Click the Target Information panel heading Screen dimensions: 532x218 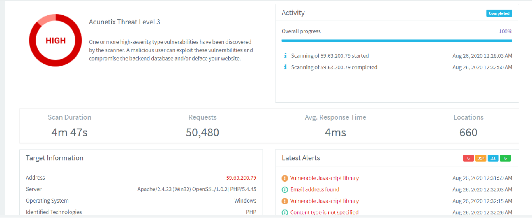54,158
